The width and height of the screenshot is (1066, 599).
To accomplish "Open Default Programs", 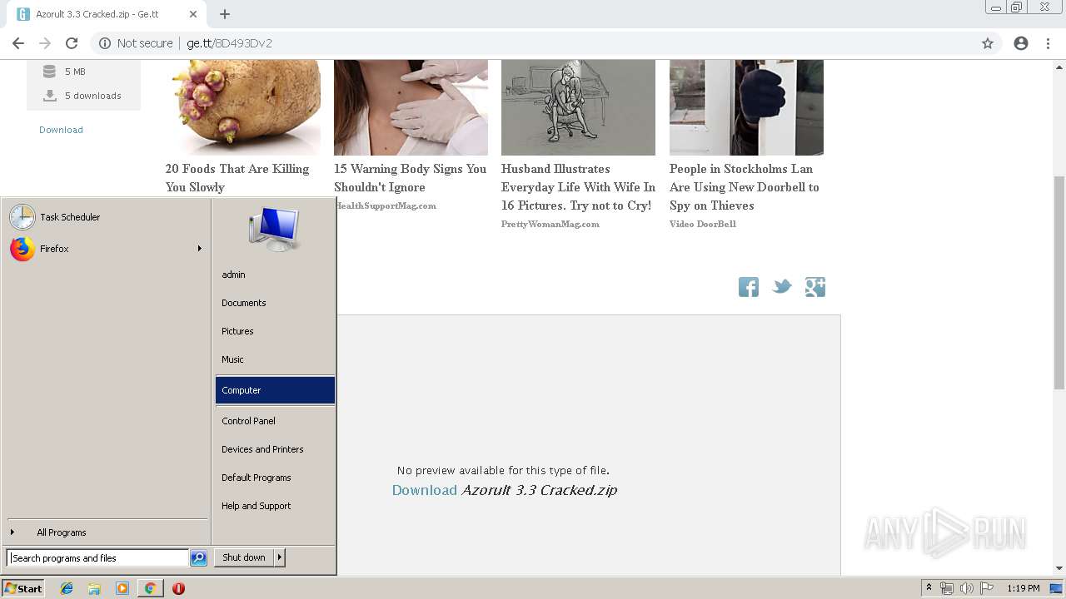I will [275, 478].
